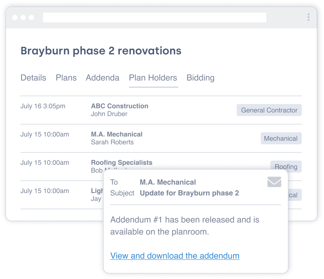Click the third window control dot
This screenshot has width=324, height=279.
[x=31, y=17]
